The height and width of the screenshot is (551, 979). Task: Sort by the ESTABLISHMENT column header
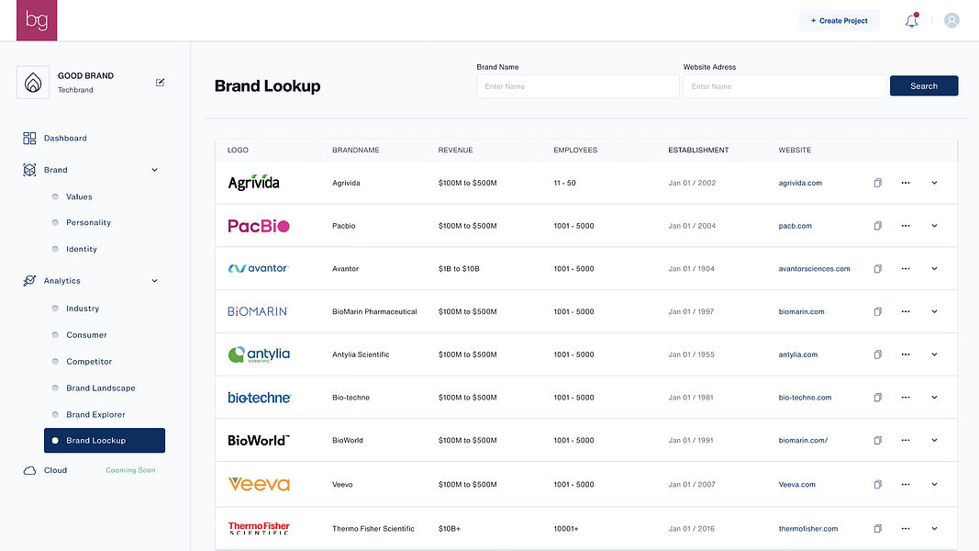[698, 150]
